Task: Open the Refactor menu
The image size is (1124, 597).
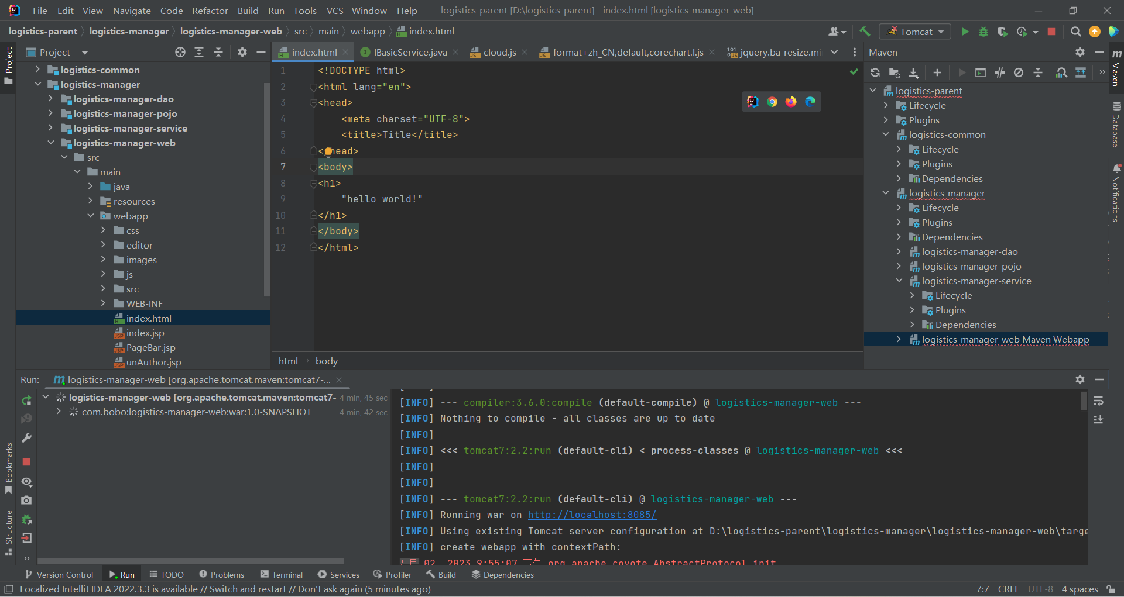Action: pos(210,11)
